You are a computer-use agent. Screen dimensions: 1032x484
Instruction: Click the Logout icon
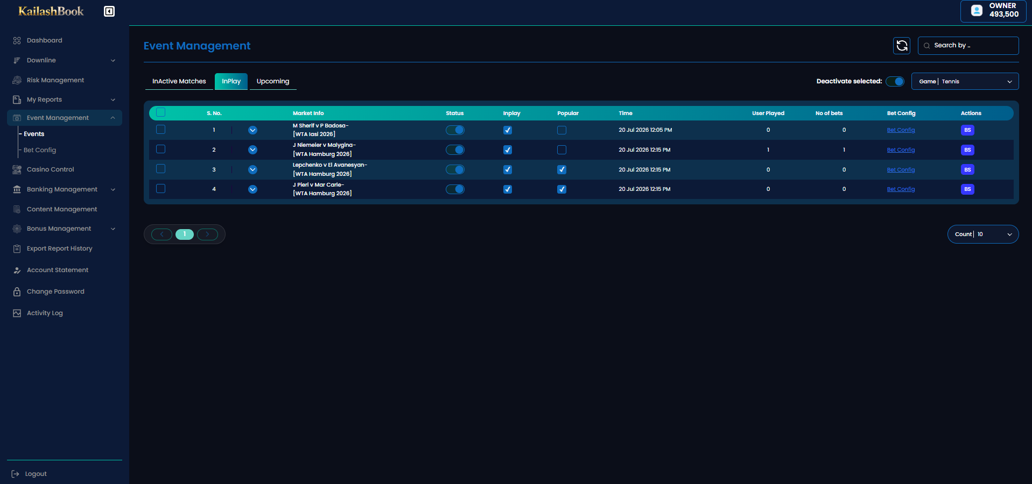pyautogui.click(x=16, y=474)
